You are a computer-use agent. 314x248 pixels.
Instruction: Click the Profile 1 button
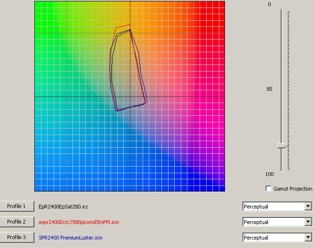[16, 206]
